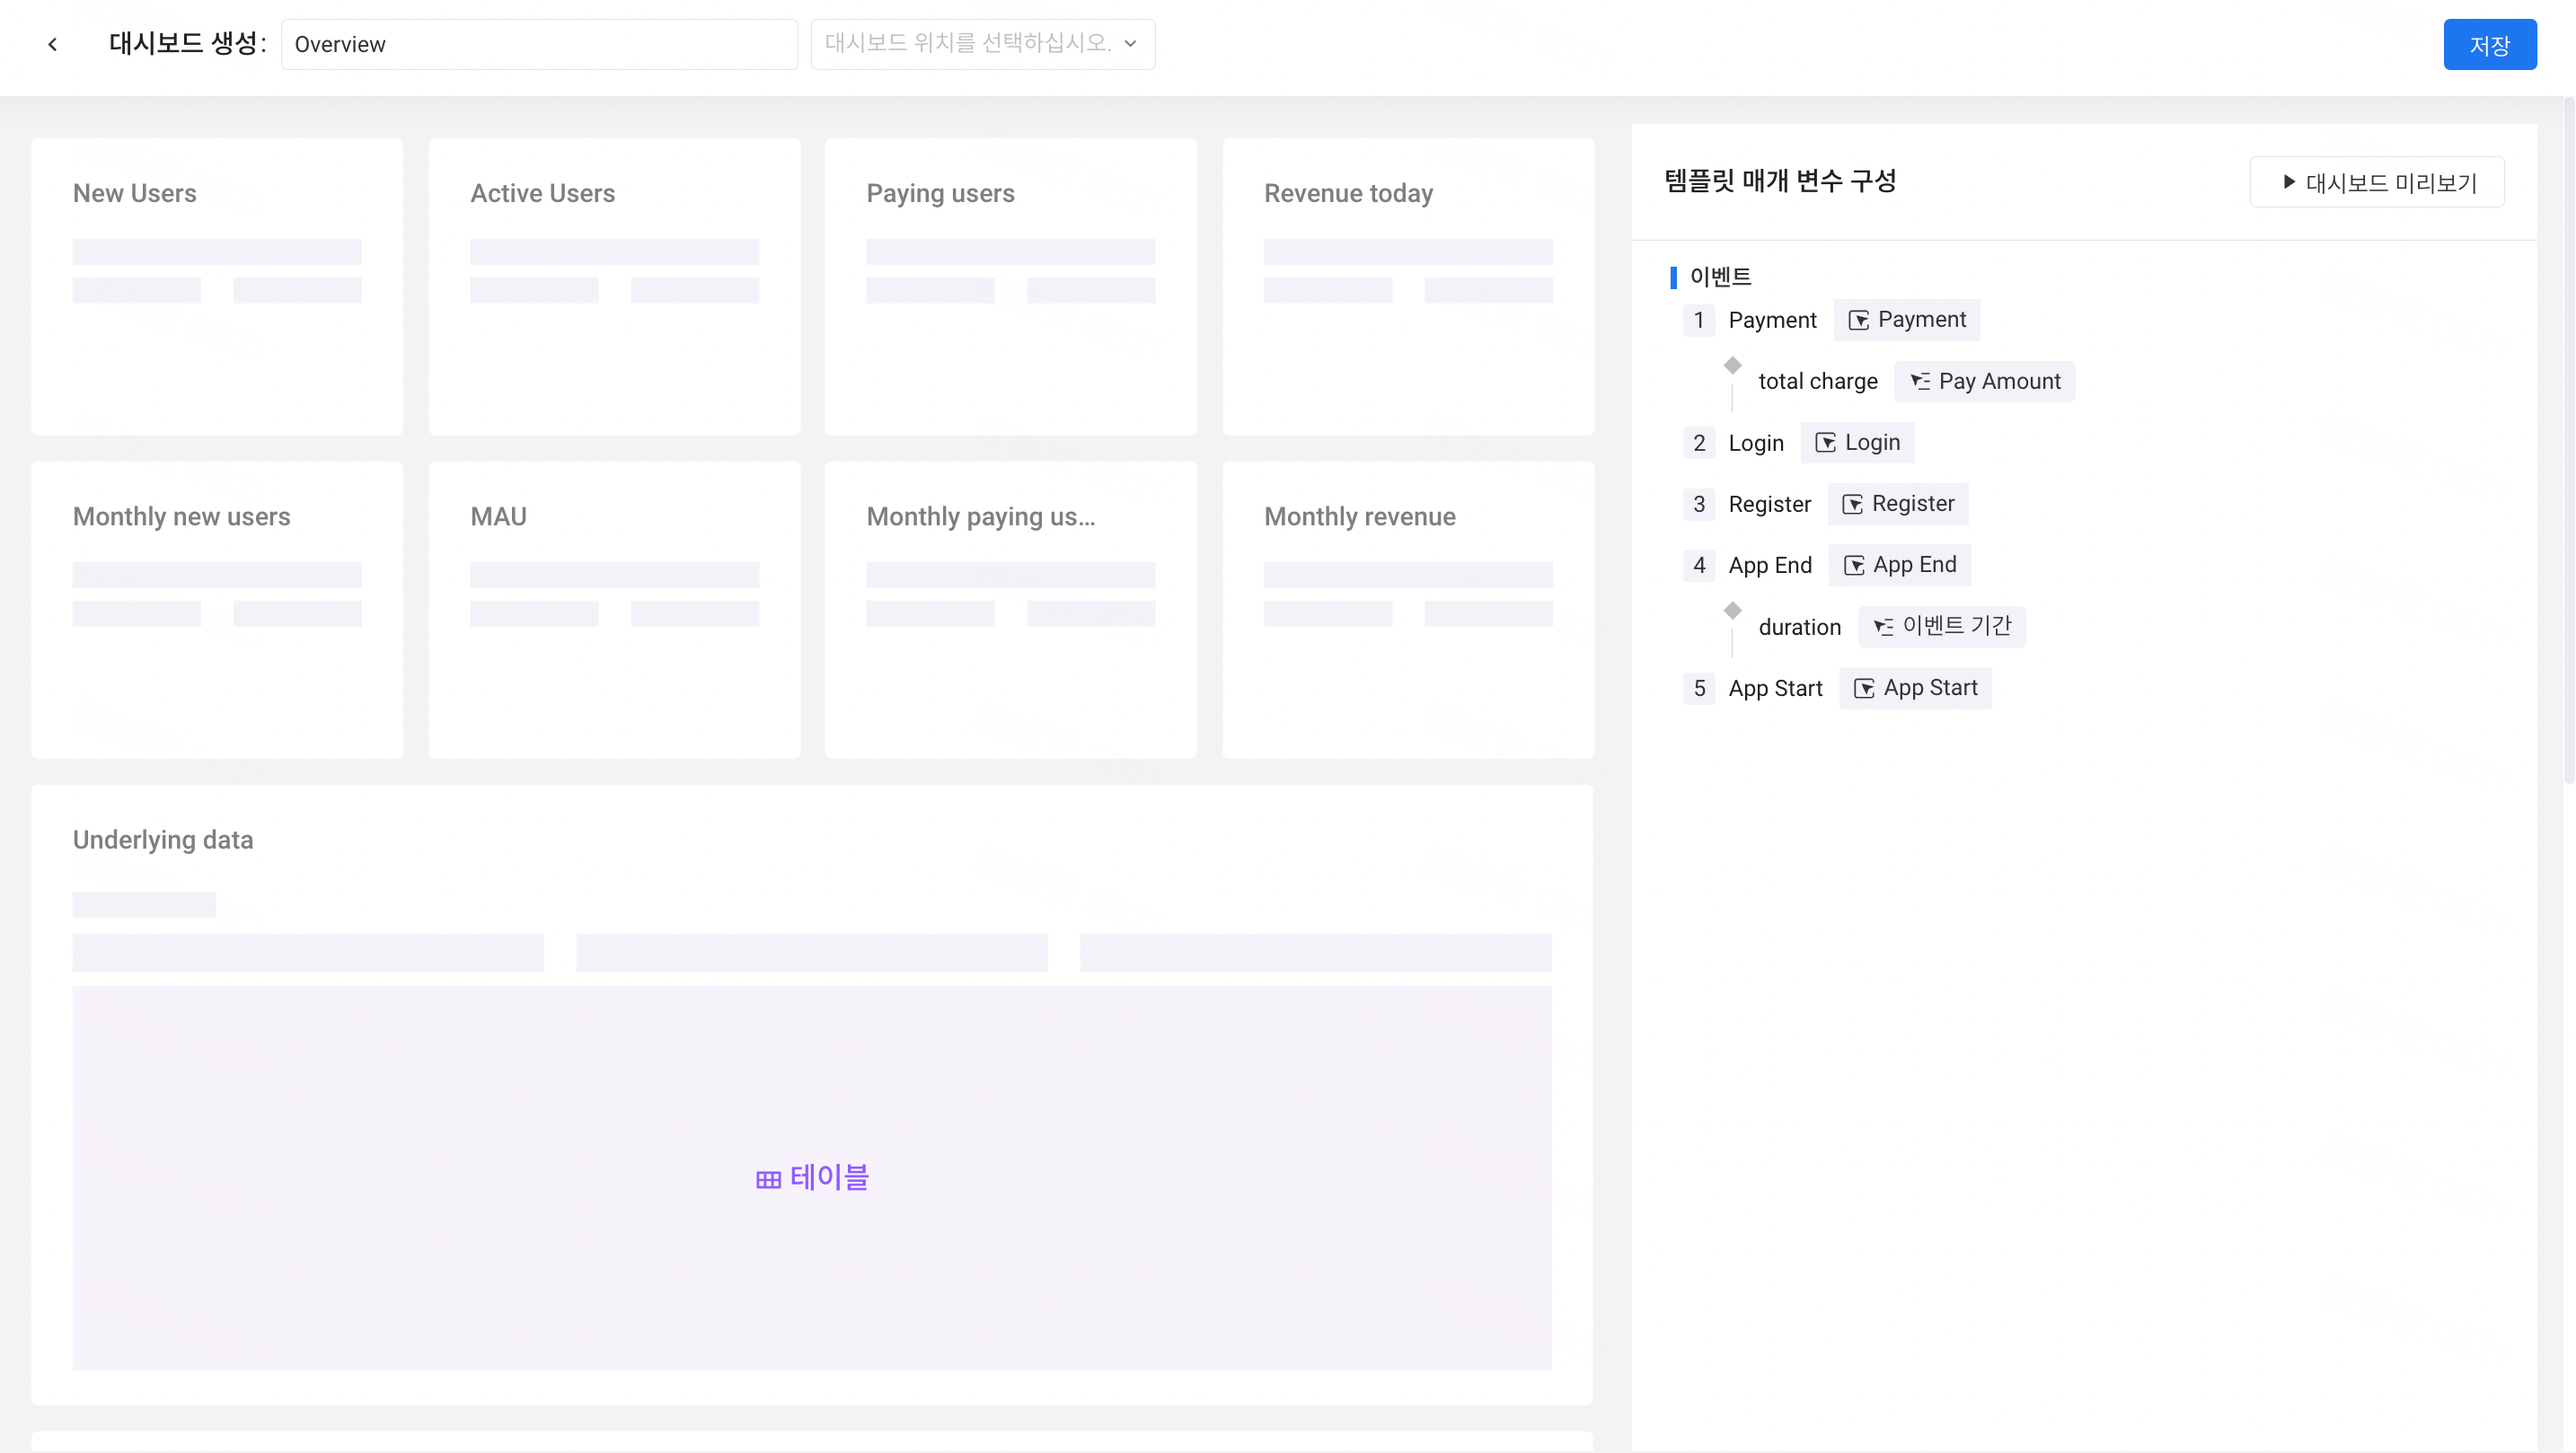Image resolution: width=2576 pixels, height=1453 pixels.
Task: Click the table grid icon beside 테이블
Action: (768, 1179)
